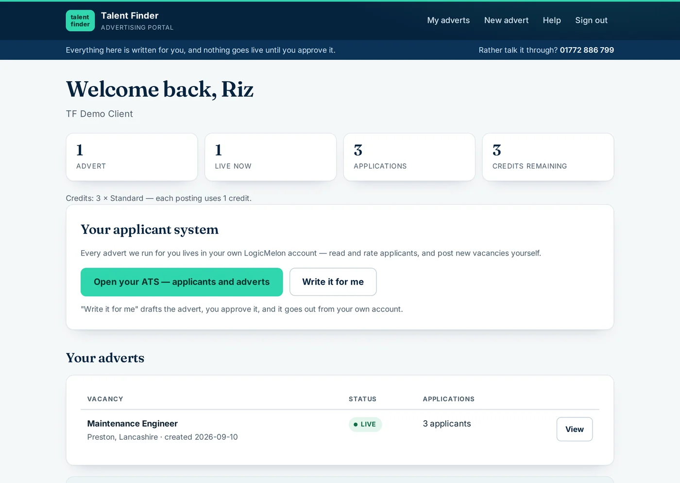680x483 pixels.
Task: Open the Help menu item
Action: (x=552, y=20)
